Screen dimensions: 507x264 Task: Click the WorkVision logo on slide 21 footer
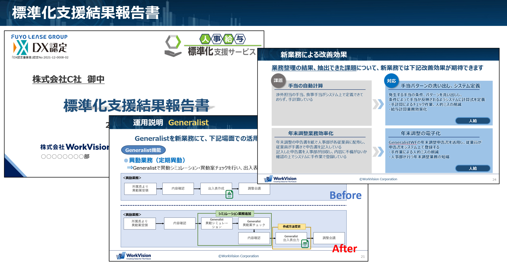tap(133, 255)
